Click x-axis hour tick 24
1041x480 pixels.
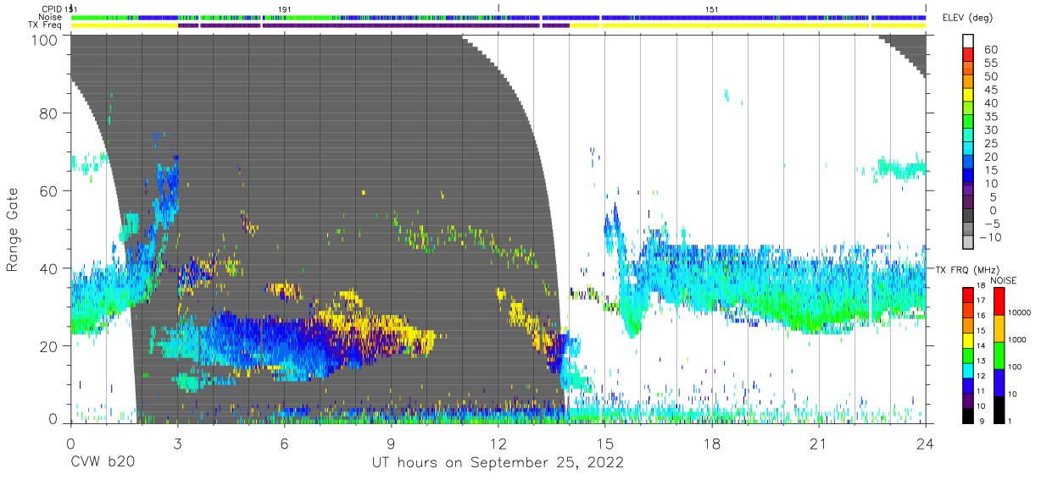pyautogui.click(x=926, y=444)
